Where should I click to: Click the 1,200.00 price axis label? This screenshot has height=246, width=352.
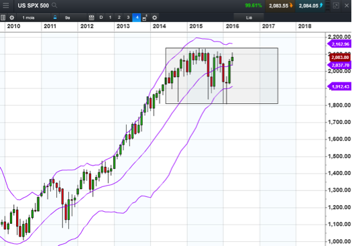(x=339, y=207)
